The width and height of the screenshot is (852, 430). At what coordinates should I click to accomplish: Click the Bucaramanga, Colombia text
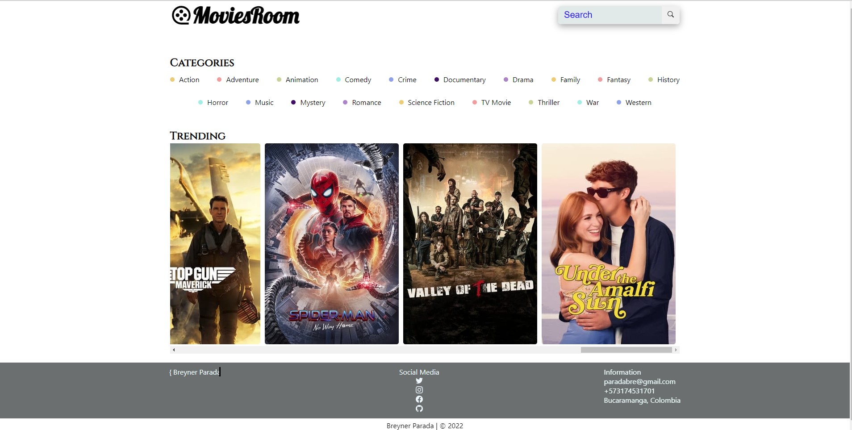point(642,400)
